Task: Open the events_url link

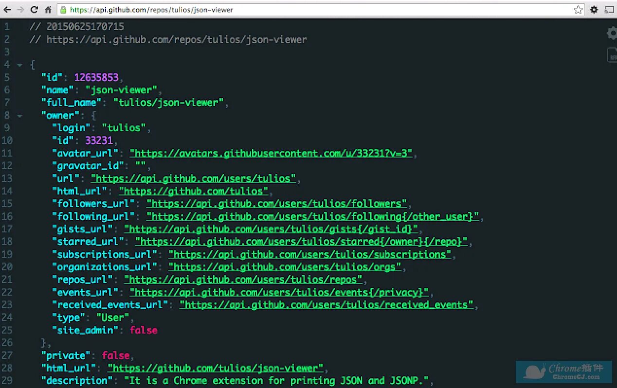Action: [x=279, y=292]
